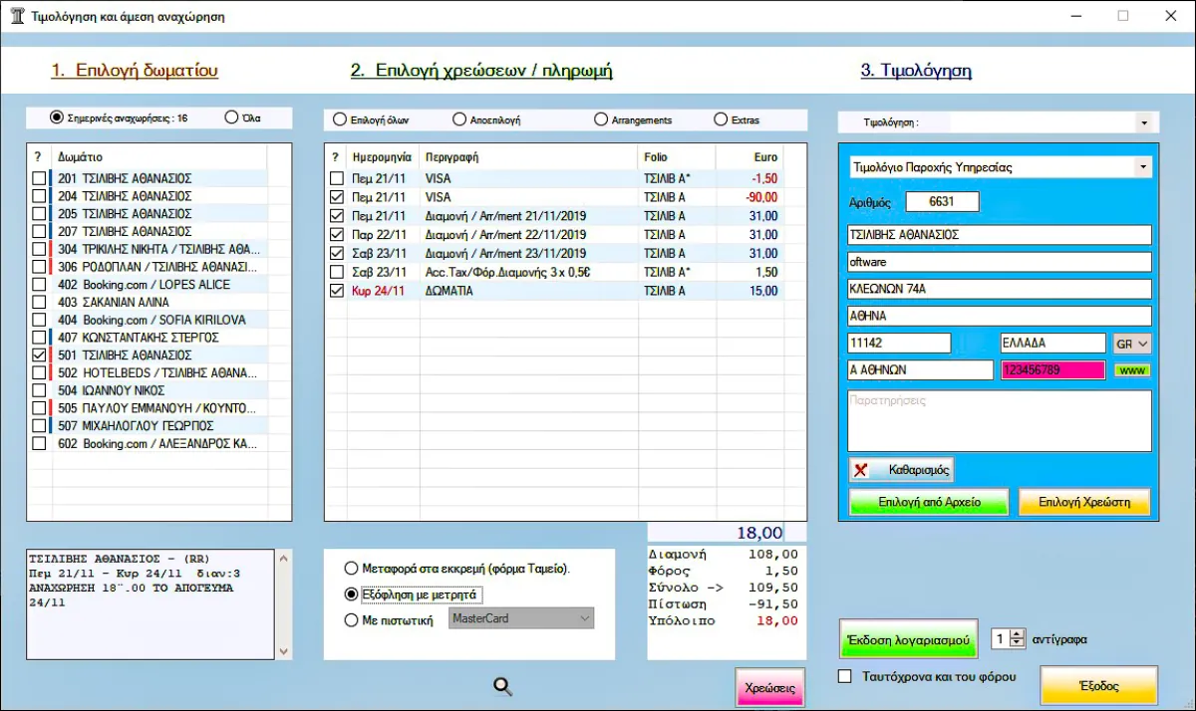This screenshot has height=711, width=1196.
Task: Click the green 'Επιλογή από Αρχείο' button
Action: click(929, 502)
